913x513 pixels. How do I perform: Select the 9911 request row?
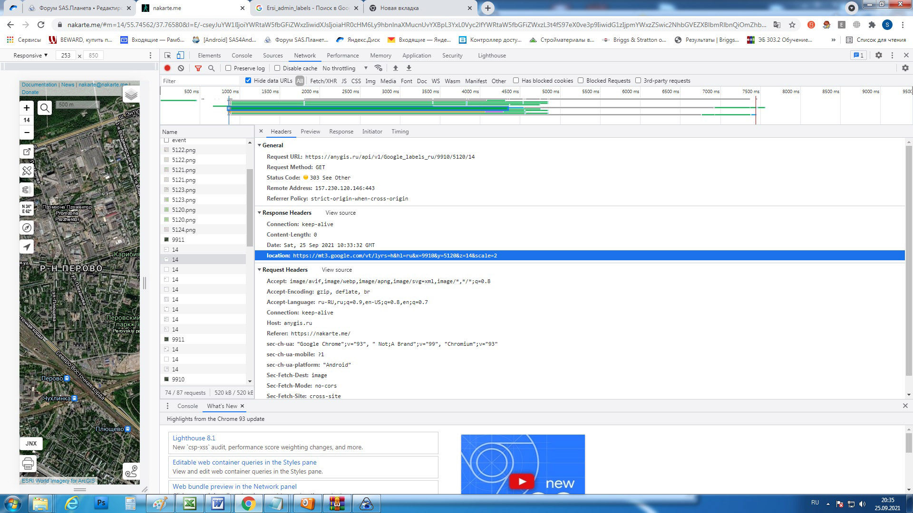click(178, 240)
